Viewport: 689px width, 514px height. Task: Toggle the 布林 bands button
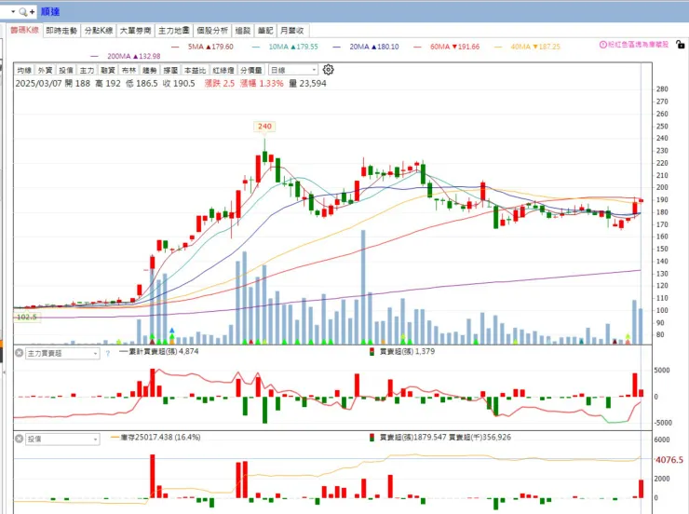[128, 70]
